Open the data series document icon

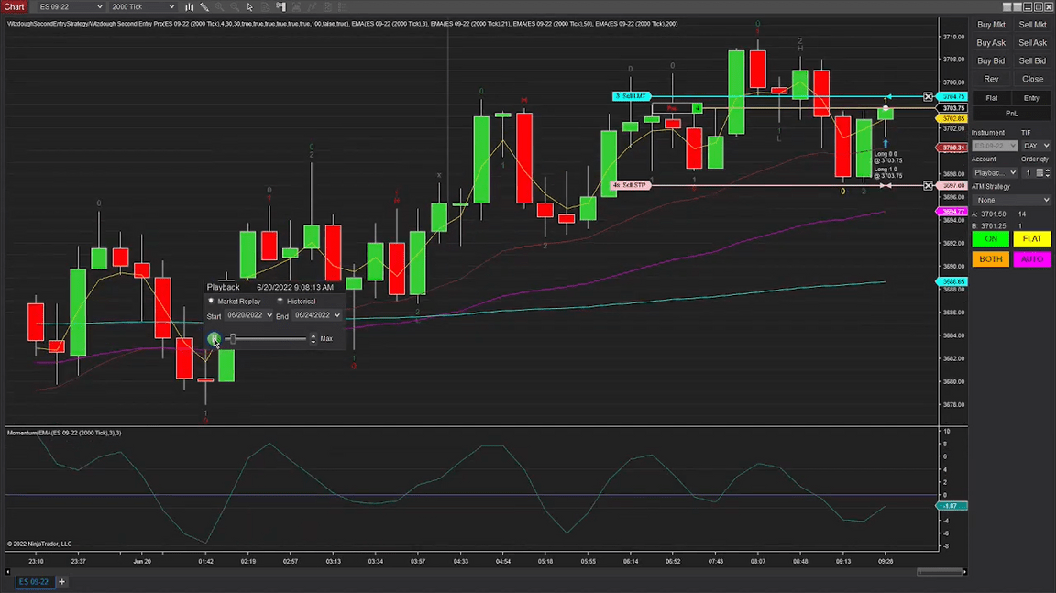click(x=265, y=6)
